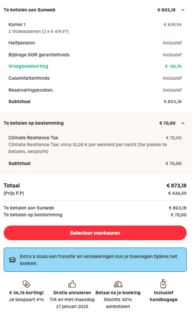Click the blue extras info banner
Image resolution: width=194 pixels, height=314 pixels.
pyautogui.click(x=95, y=260)
